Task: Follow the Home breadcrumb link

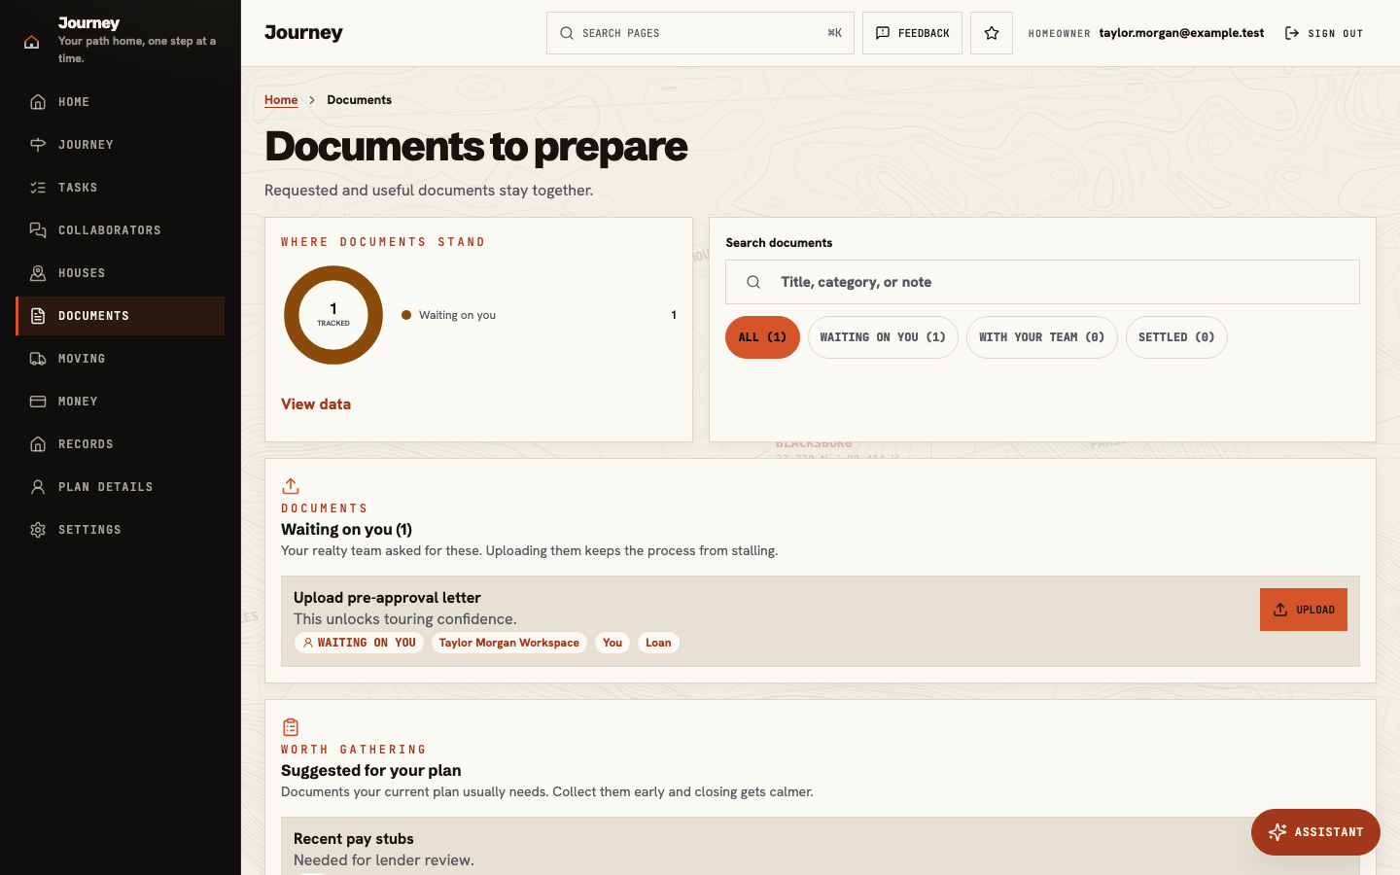Action: [x=281, y=100]
